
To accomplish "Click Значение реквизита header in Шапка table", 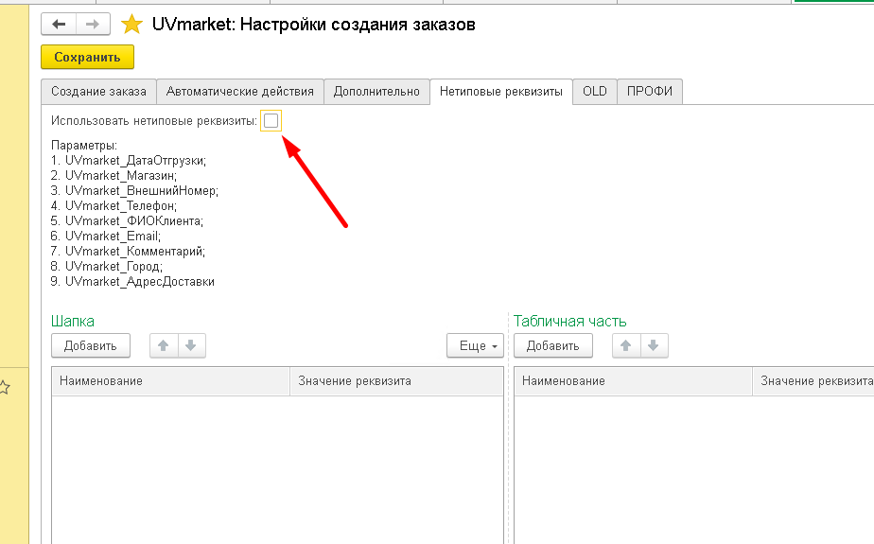I will 396,381.
